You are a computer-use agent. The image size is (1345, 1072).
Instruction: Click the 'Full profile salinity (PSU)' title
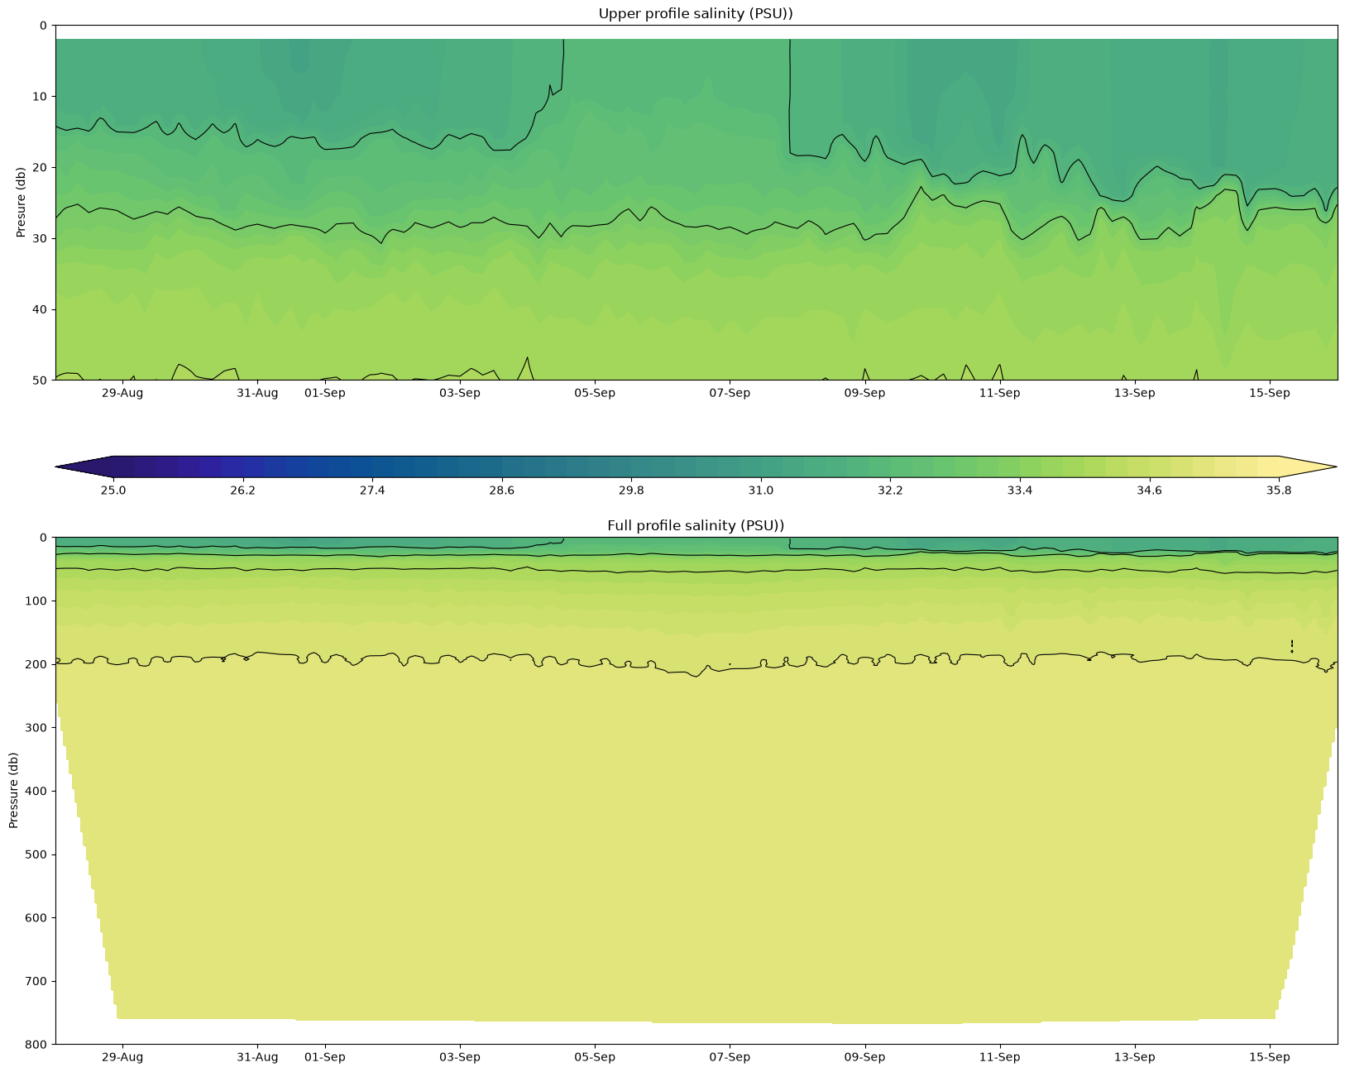pyautogui.click(x=696, y=525)
